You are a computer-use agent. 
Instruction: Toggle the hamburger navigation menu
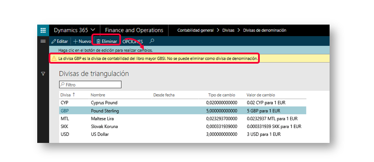coord(43,41)
